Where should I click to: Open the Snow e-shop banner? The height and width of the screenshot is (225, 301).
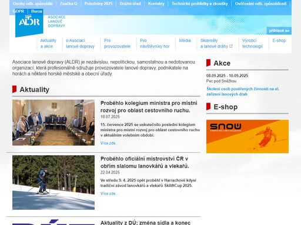(248, 137)
